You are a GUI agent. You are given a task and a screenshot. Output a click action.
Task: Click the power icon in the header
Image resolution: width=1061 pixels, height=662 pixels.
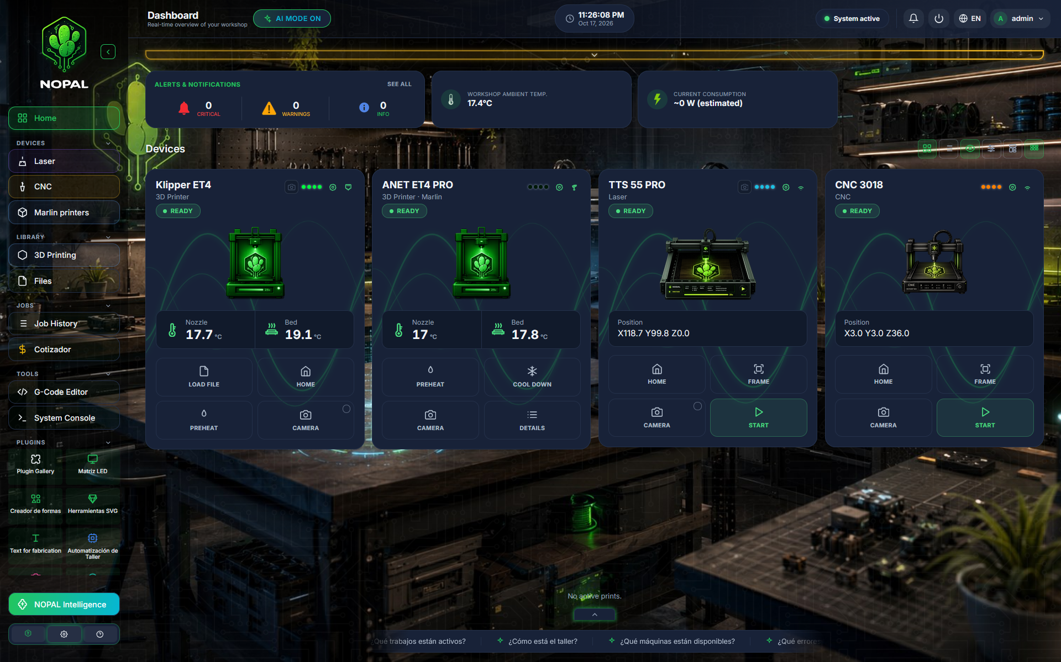tap(939, 18)
